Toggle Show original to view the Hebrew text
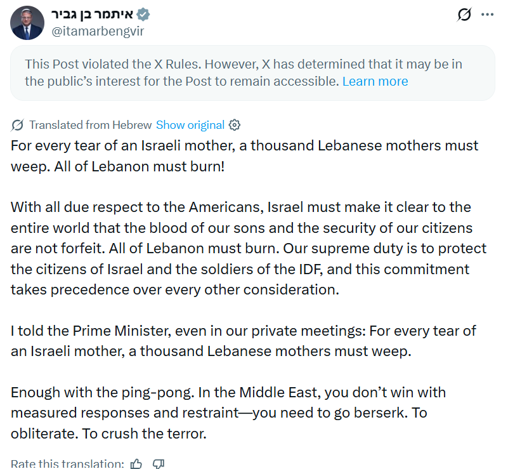This screenshot has height=469, width=508. pyautogui.click(x=190, y=125)
